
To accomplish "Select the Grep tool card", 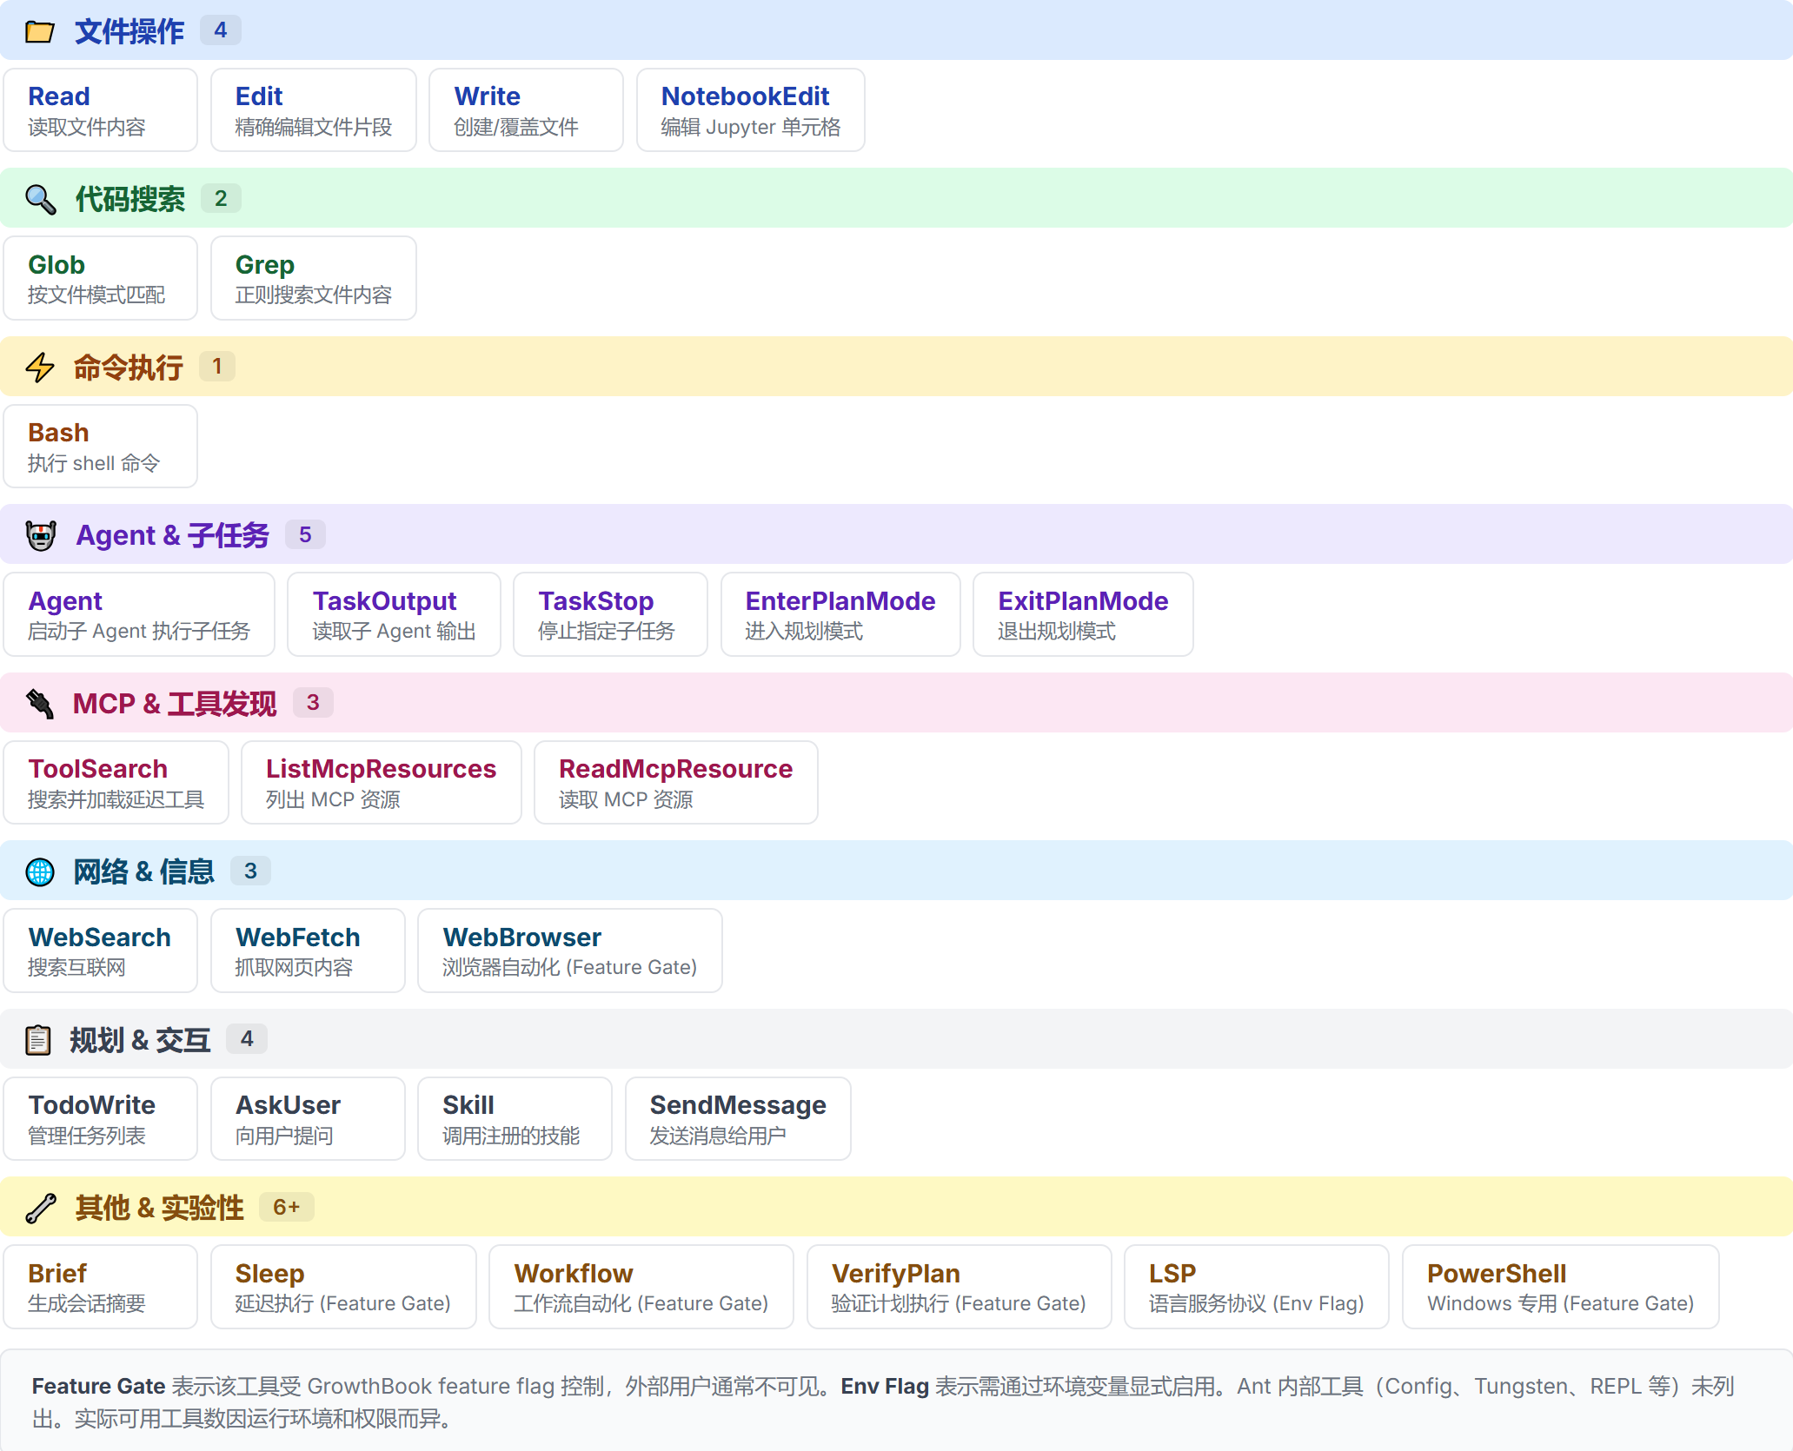I will (x=313, y=278).
